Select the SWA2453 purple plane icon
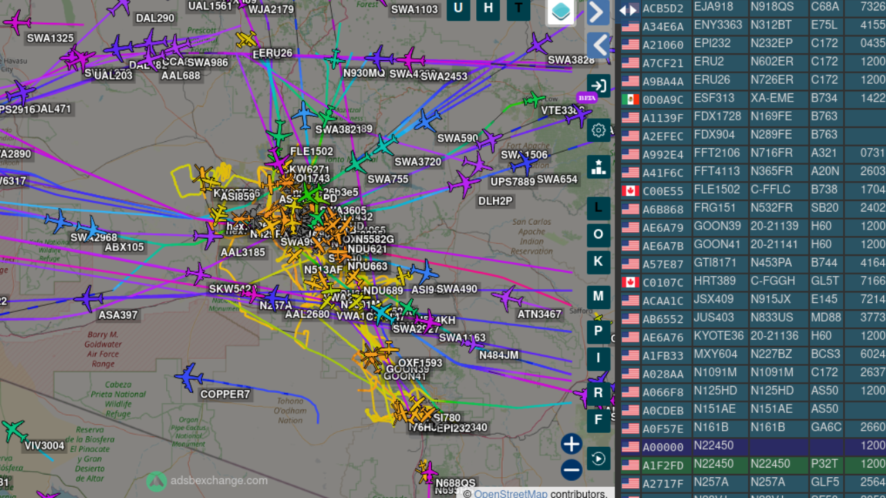 (410, 59)
